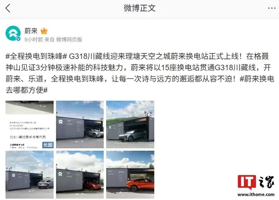
Task: View photo of grey sedan at station
Action: click(x=30, y=175)
